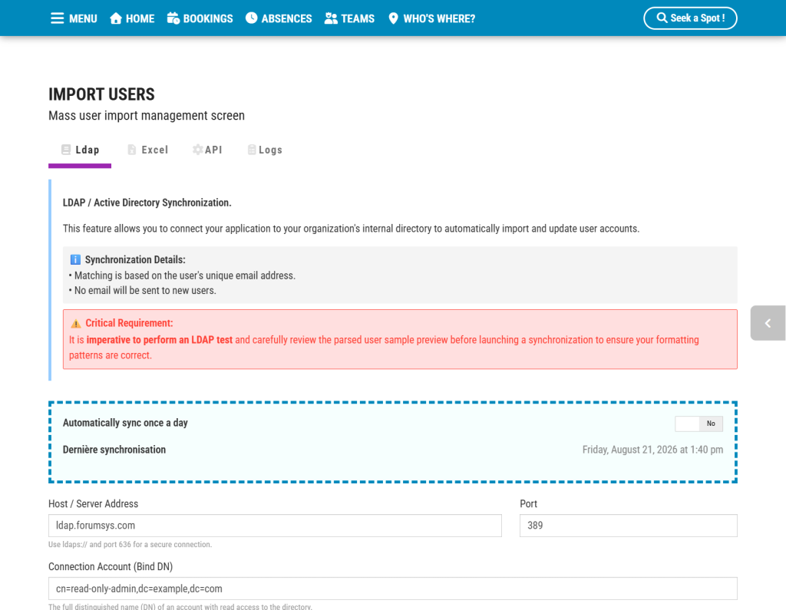Click the Seek a Spot ! button text
The image size is (786, 610).
pos(698,18)
